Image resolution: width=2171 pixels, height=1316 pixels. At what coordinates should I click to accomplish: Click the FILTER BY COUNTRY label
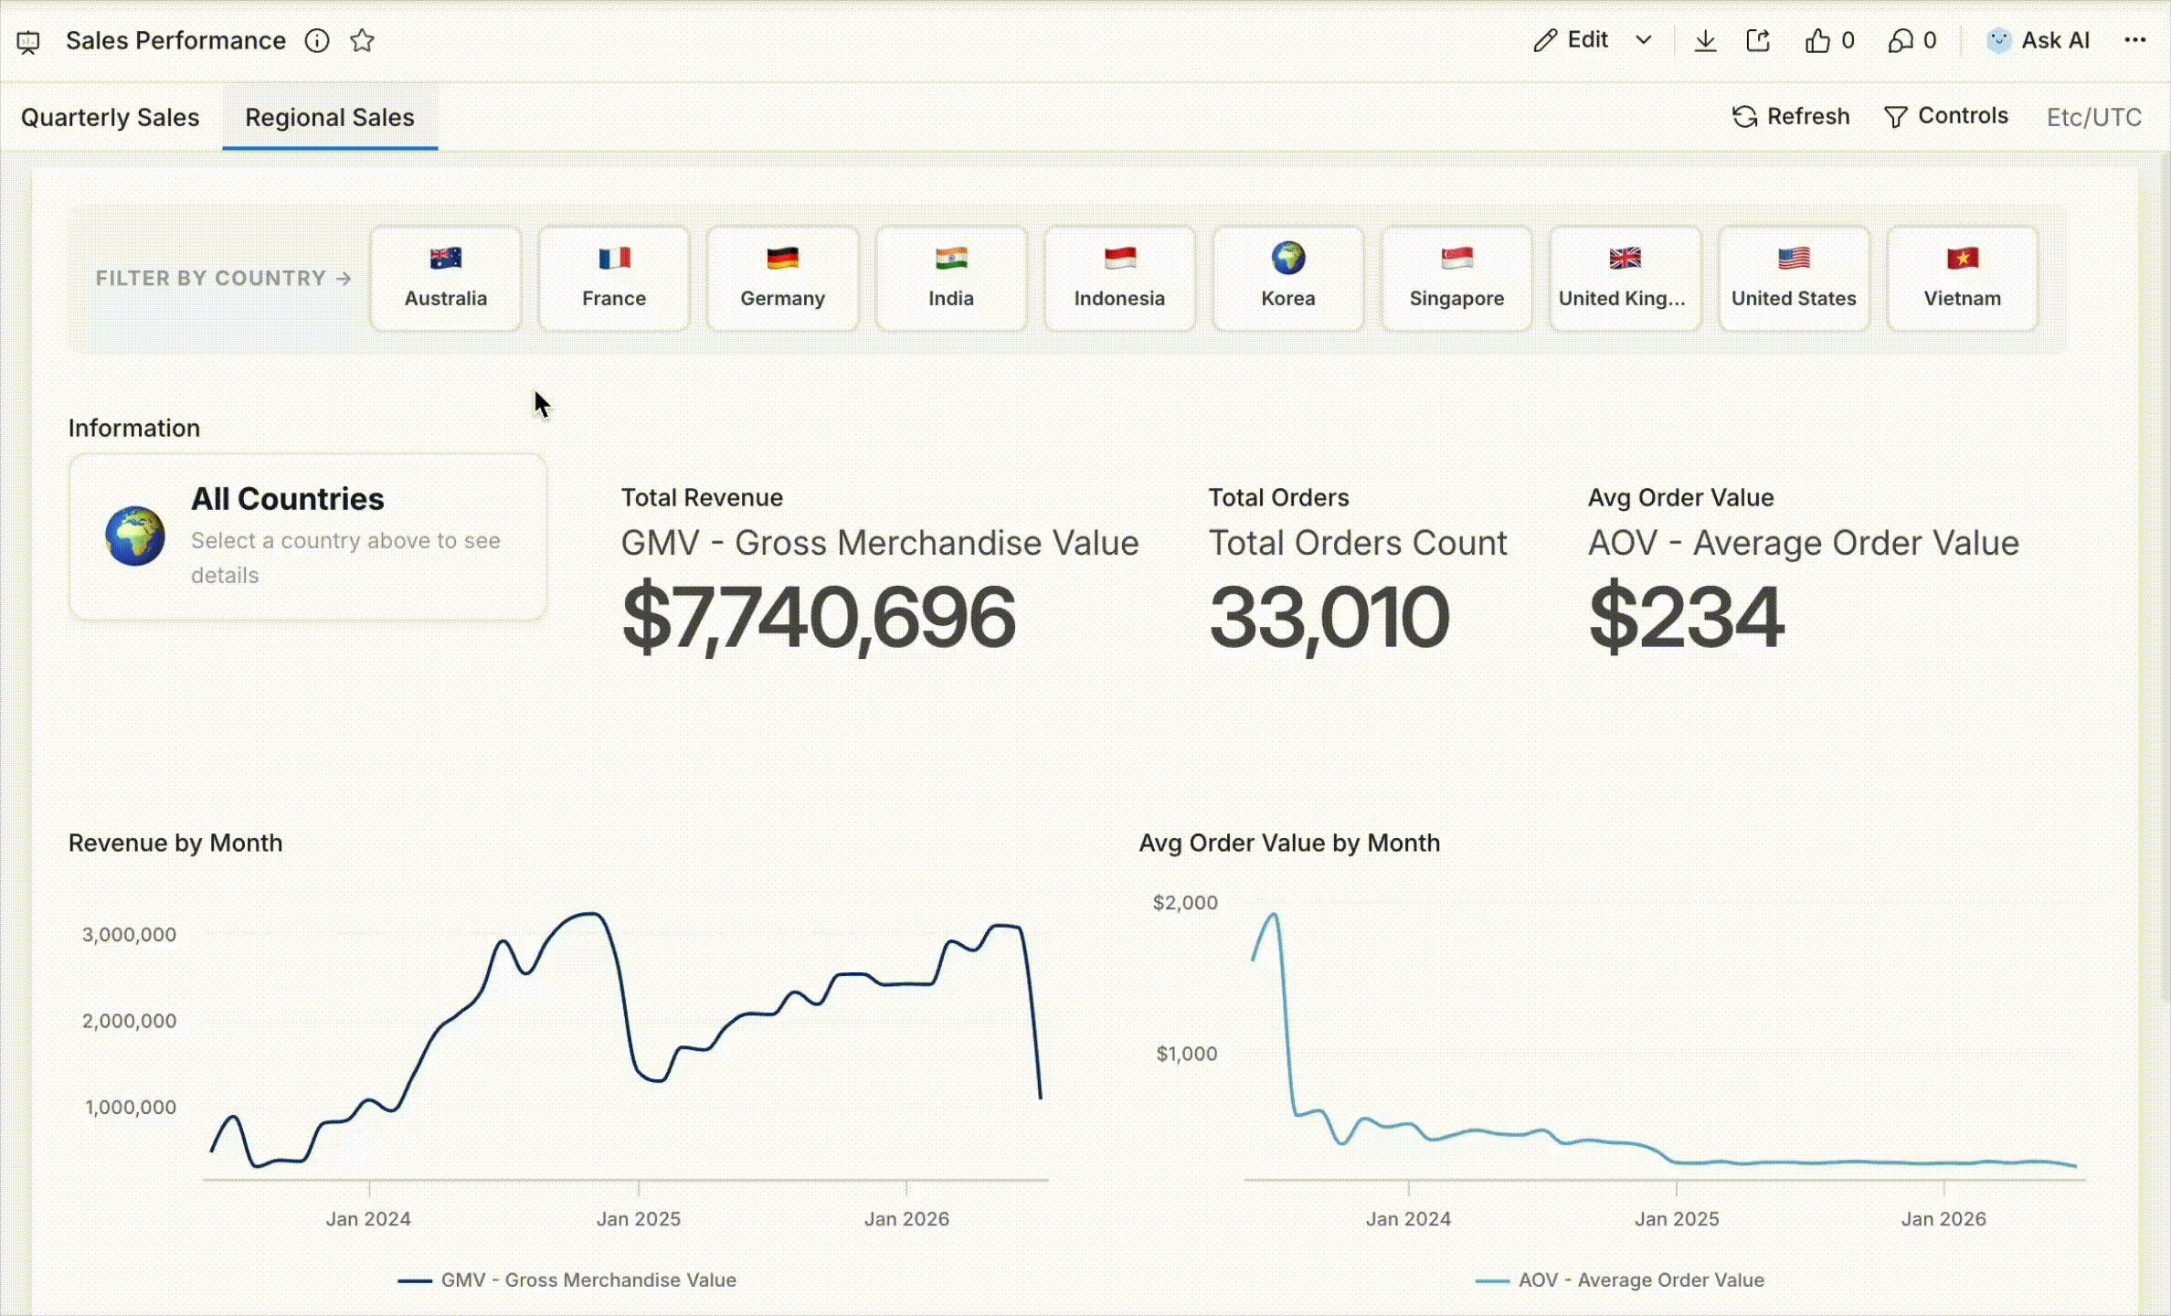pos(224,279)
